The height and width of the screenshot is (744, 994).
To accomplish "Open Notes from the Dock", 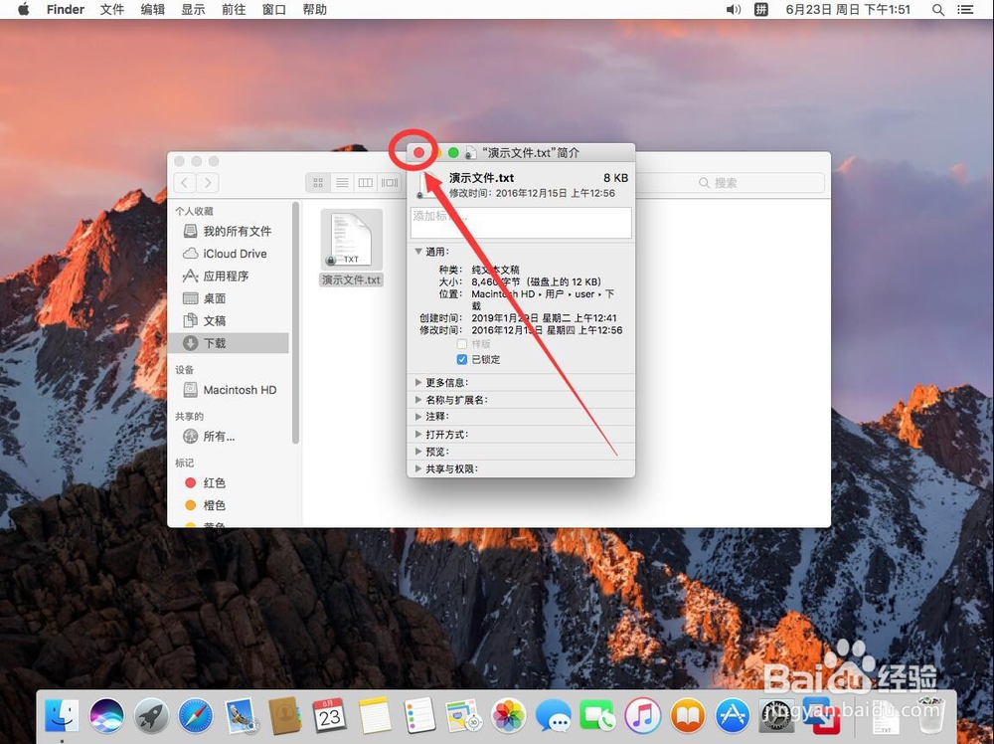I will click(x=375, y=715).
